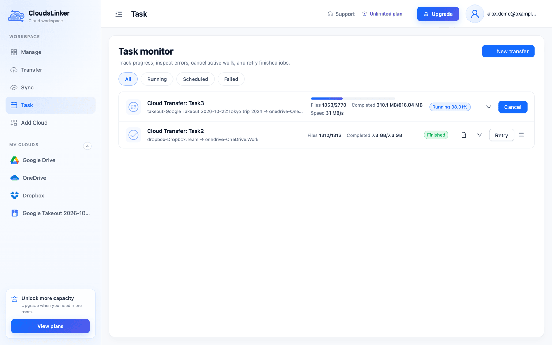Image resolution: width=552 pixels, height=345 pixels.
Task: Open the alex.demo account email menu
Action: coord(512,14)
